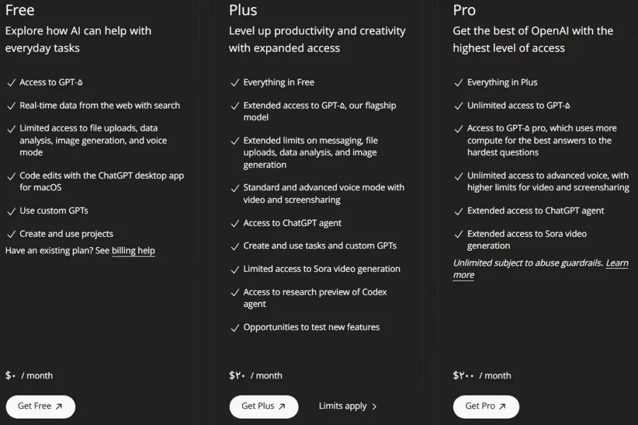Select the Plus plan heading

coord(243,10)
